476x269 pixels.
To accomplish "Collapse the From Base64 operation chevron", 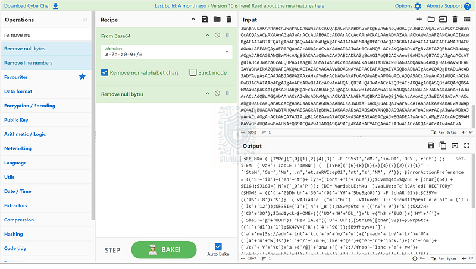I will point(207,35).
